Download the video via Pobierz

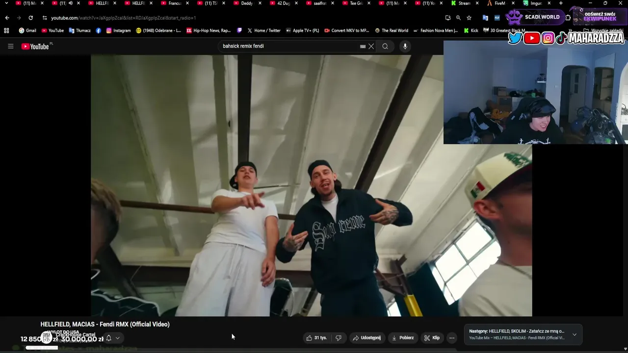(x=402, y=338)
